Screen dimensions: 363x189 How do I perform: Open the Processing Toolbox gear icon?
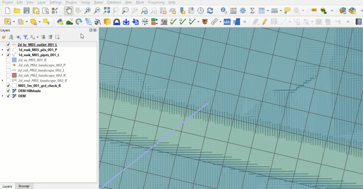(x=243, y=10)
